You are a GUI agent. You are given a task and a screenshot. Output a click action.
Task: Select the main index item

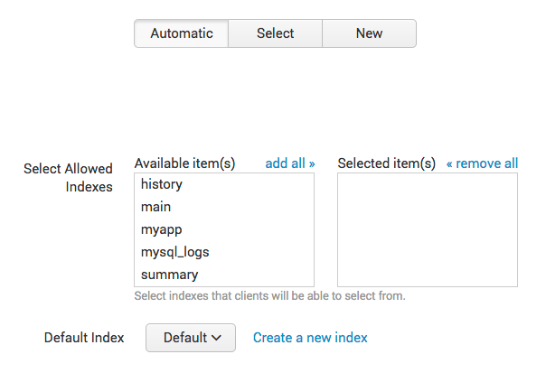(x=224, y=207)
